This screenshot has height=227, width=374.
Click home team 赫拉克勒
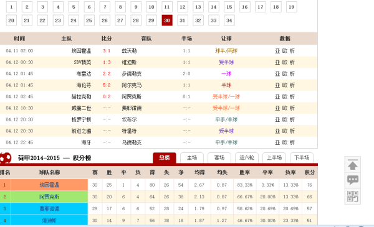click(81, 96)
